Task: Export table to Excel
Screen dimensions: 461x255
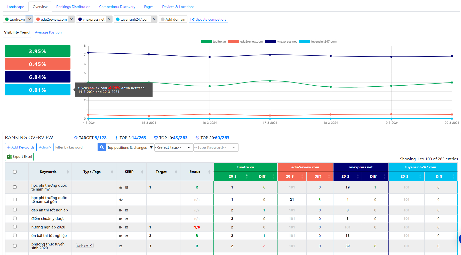Action: click(19, 157)
